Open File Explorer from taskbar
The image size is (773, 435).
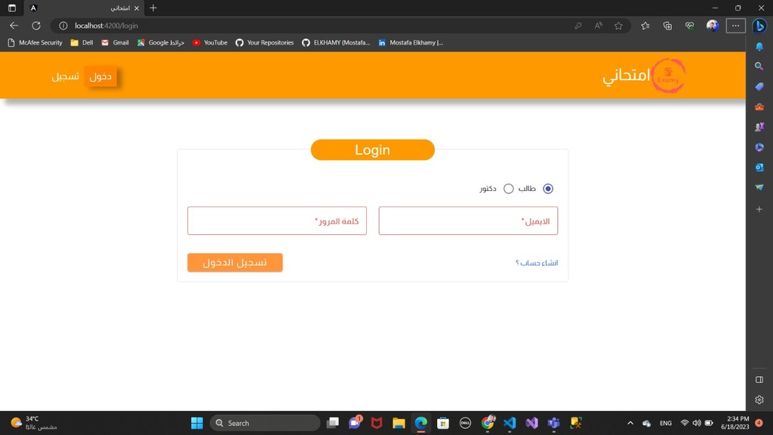[399, 423]
